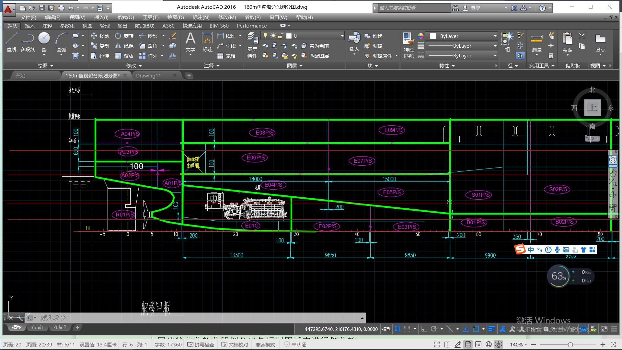This screenshot has height=350, width=622.
Task: Toggle polar tracking in status bar
Action: (434, 329)
